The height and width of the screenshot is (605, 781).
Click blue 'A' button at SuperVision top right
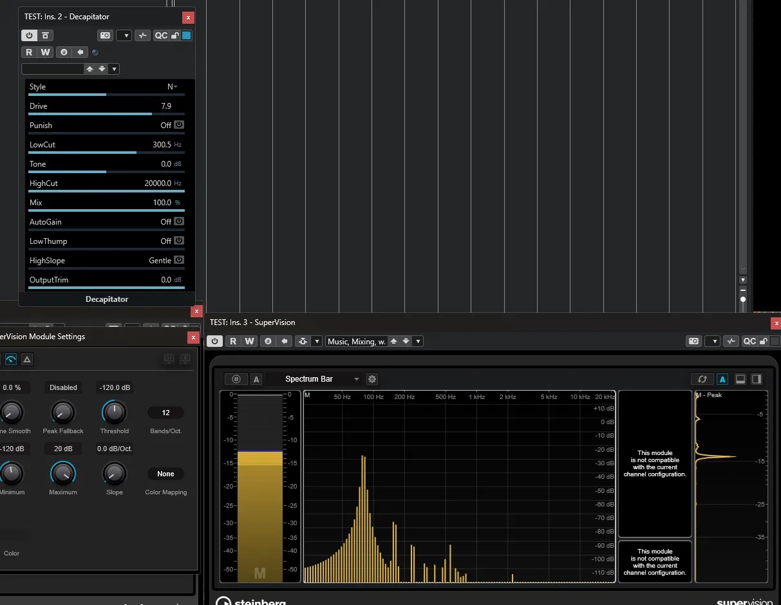[722, 379]
